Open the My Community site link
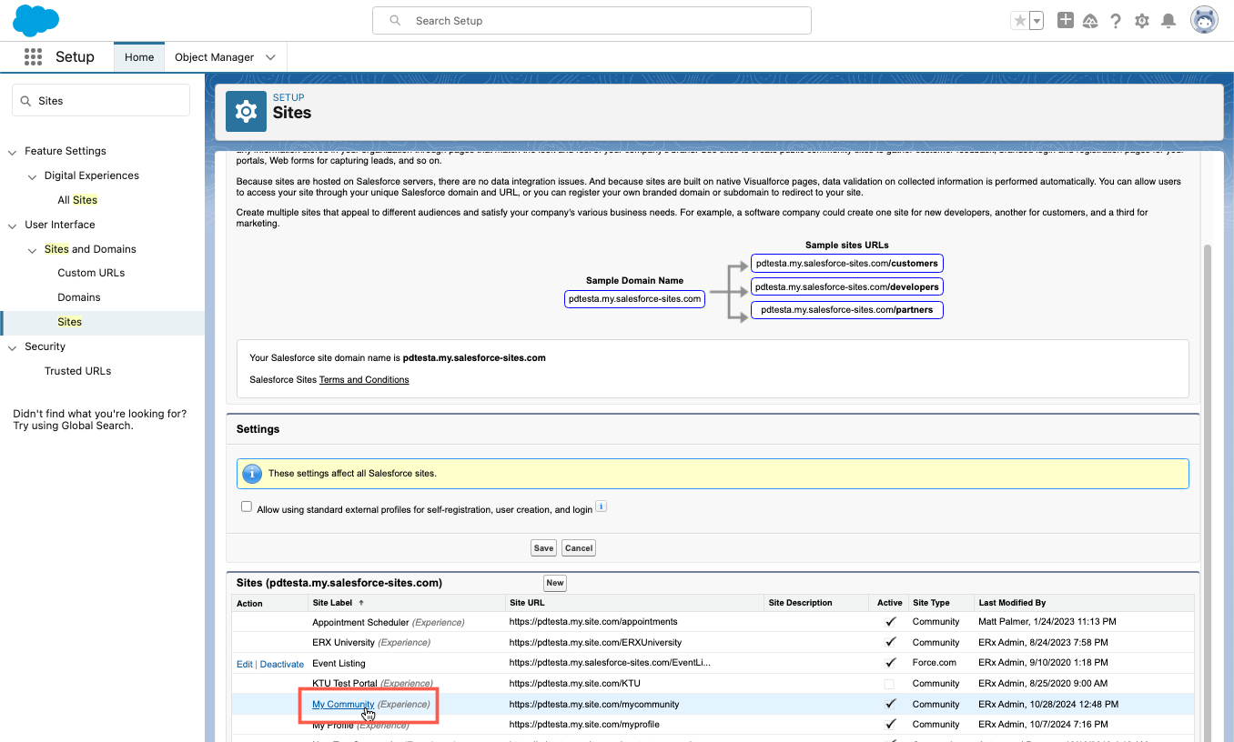 [343, 705]
